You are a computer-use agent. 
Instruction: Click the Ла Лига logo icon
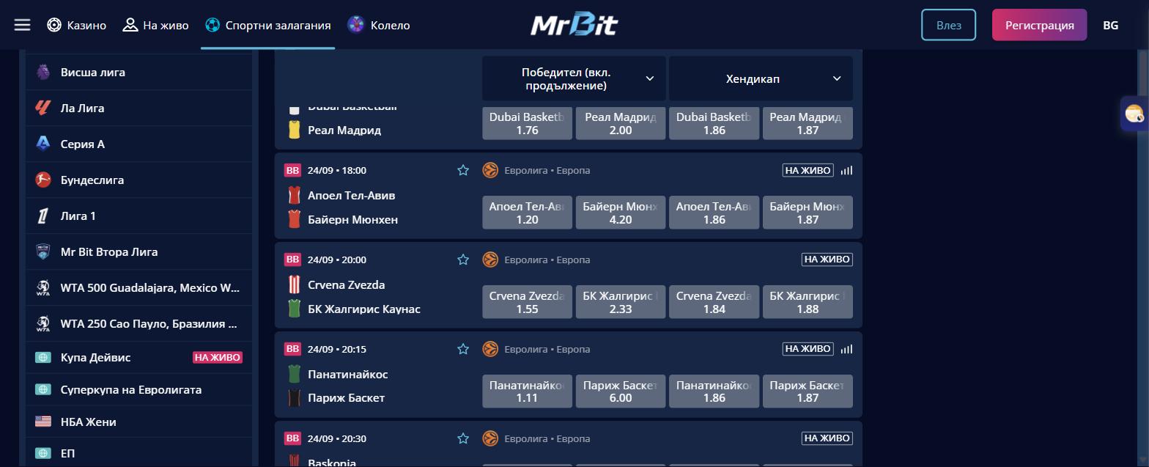(43, 108)
